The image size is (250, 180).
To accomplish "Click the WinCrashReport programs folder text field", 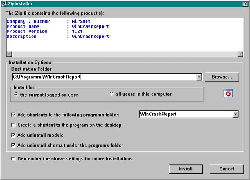I will tap(186, 114).
